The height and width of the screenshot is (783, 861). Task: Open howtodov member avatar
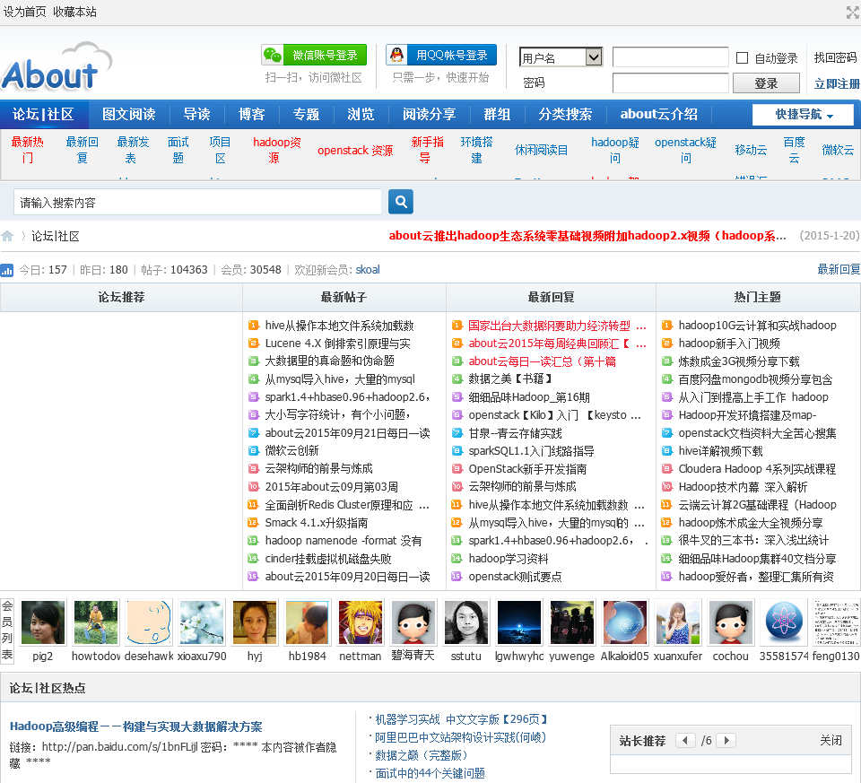point(96,622)
